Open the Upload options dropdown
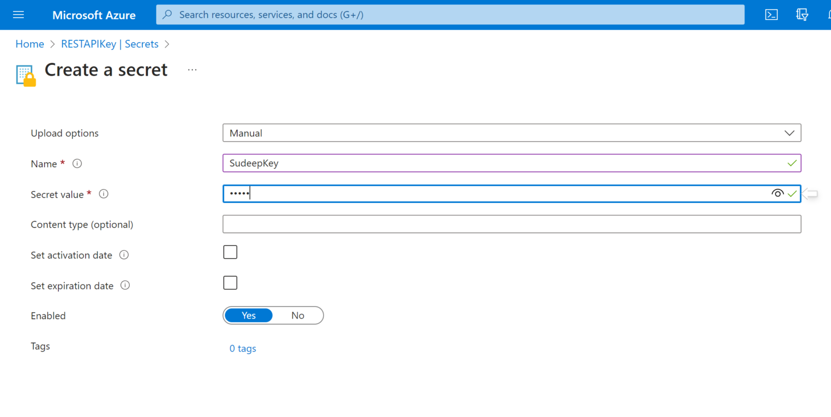This screenshot has width=831, height=417. tap(790, 133)
